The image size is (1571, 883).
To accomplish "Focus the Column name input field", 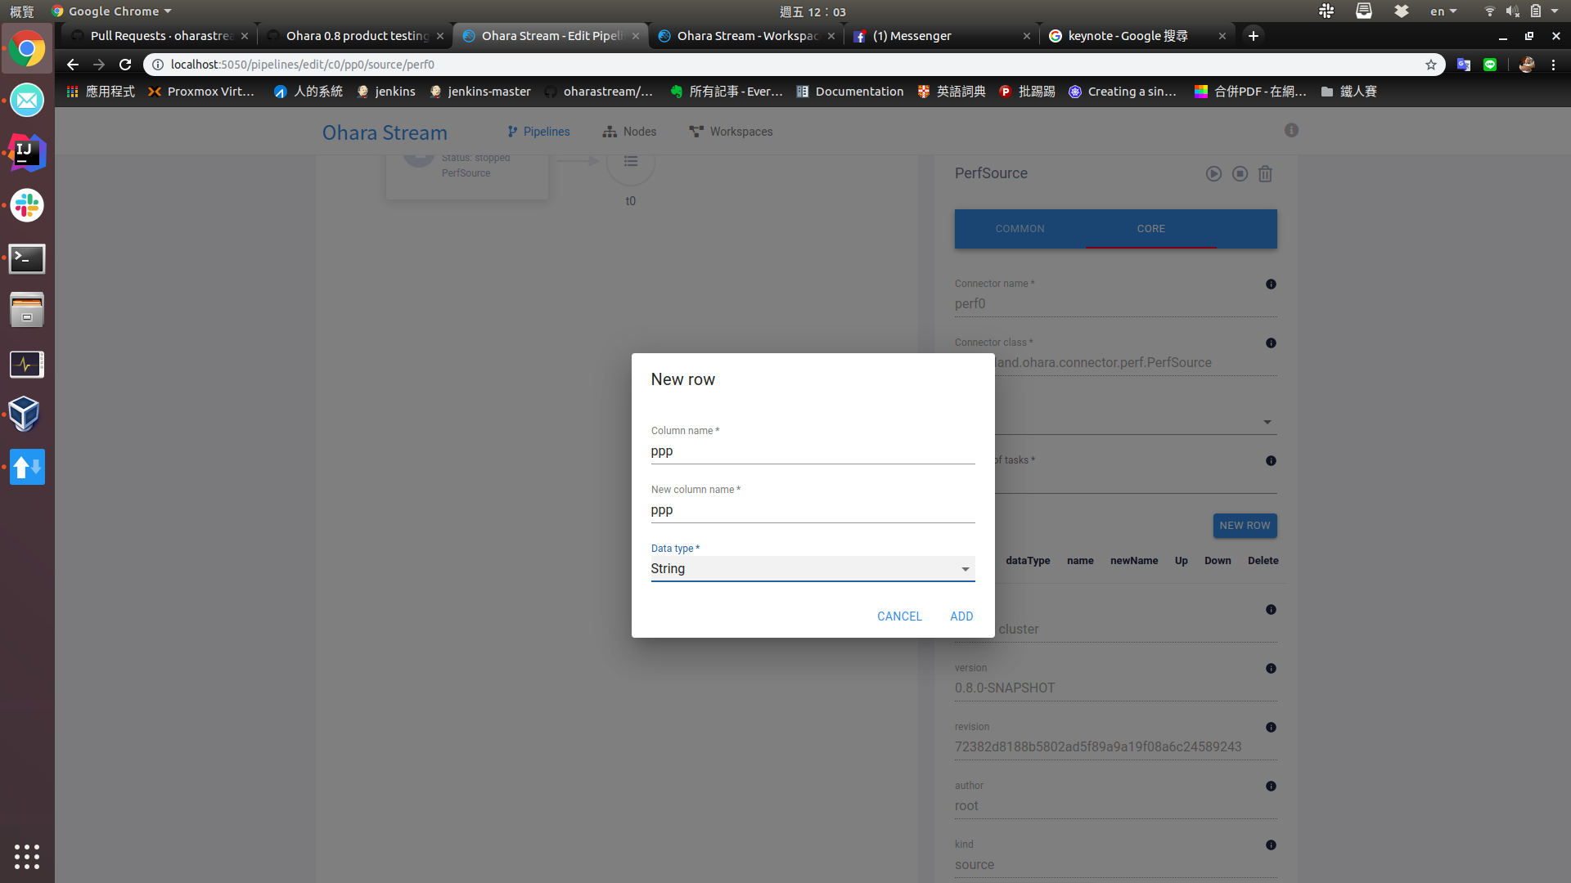I will (813, 451).
